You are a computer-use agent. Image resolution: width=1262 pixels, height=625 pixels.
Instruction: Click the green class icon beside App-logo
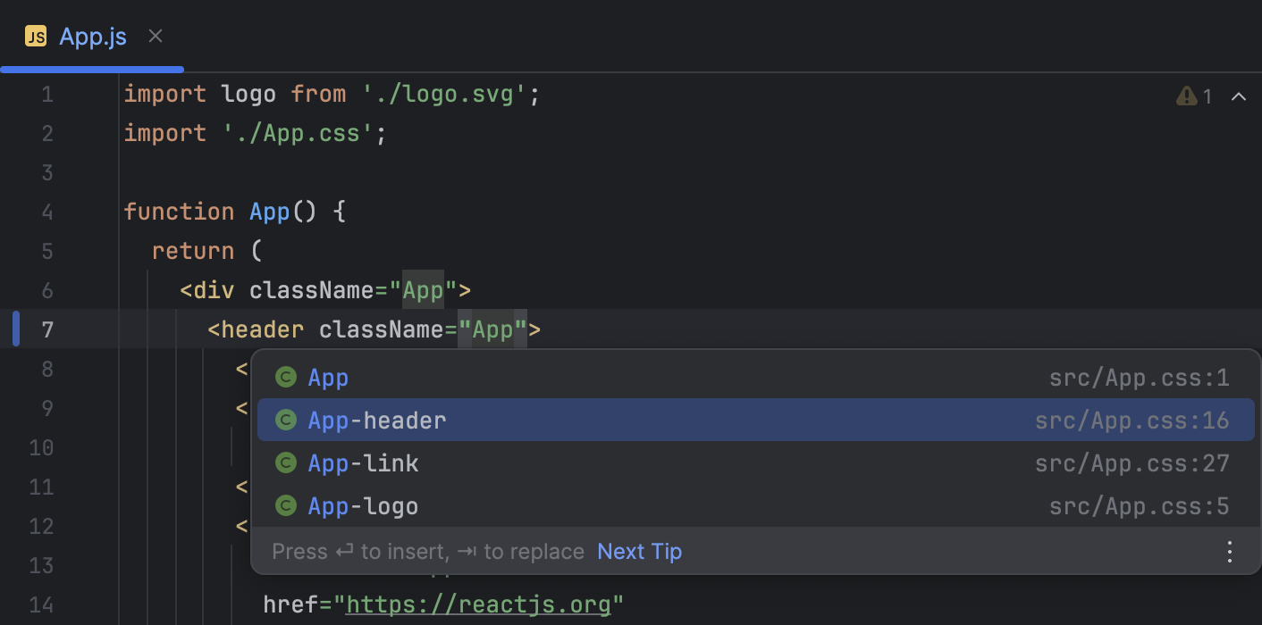[286, 505]
